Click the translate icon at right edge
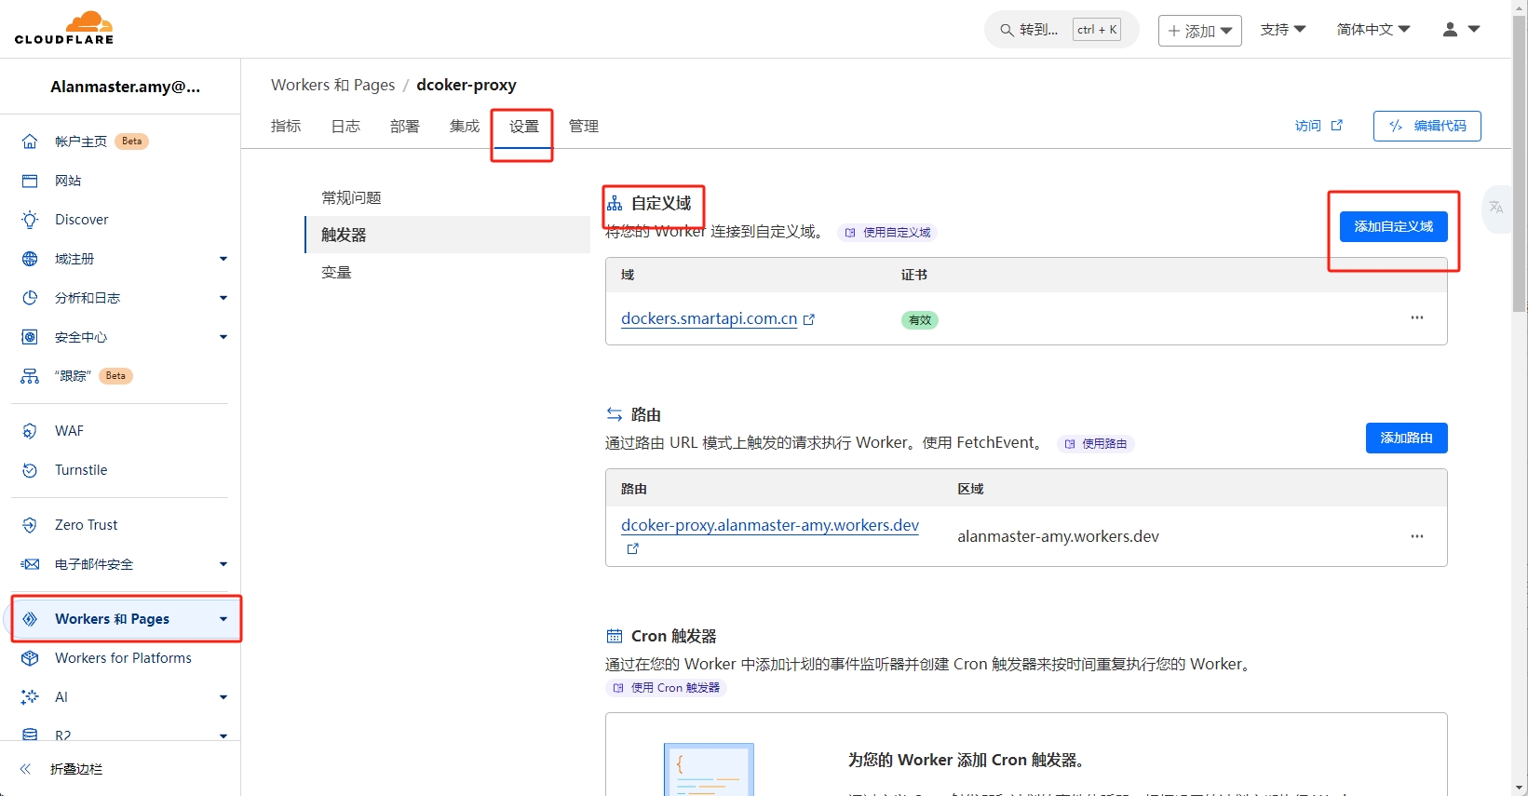This screenshot has height=796, width=1528. coord(1496,208)
